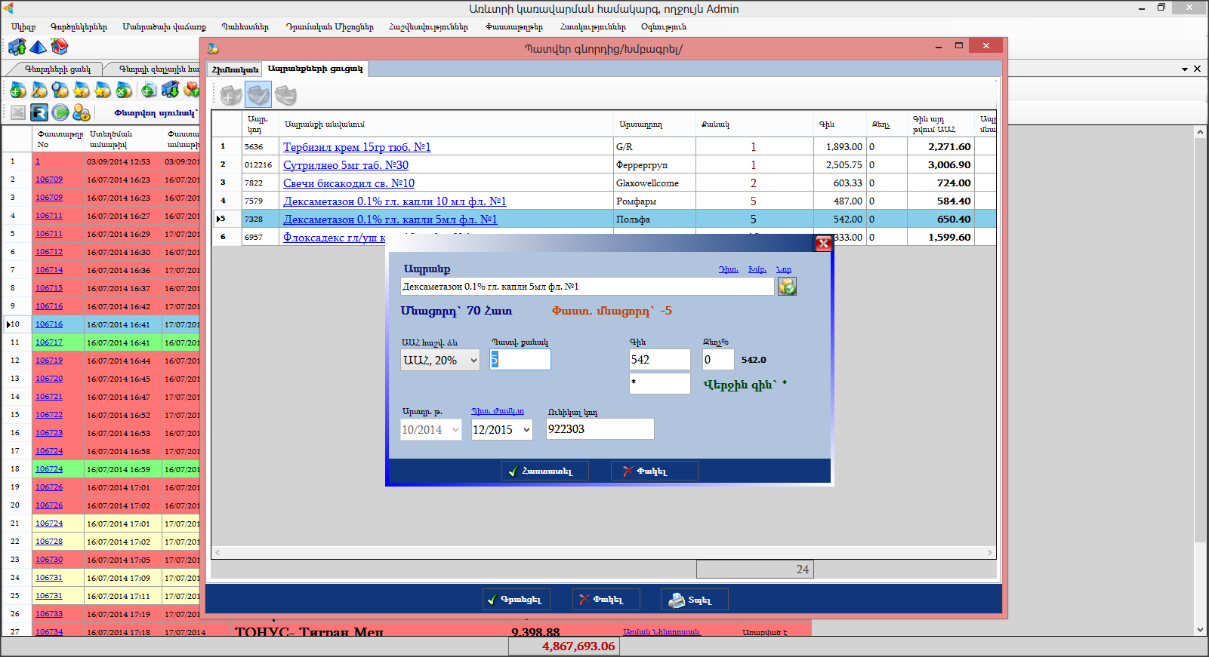Select the Ապրանքների ցուցակ tab
The image size is (1209, 657).
(315, 69)
